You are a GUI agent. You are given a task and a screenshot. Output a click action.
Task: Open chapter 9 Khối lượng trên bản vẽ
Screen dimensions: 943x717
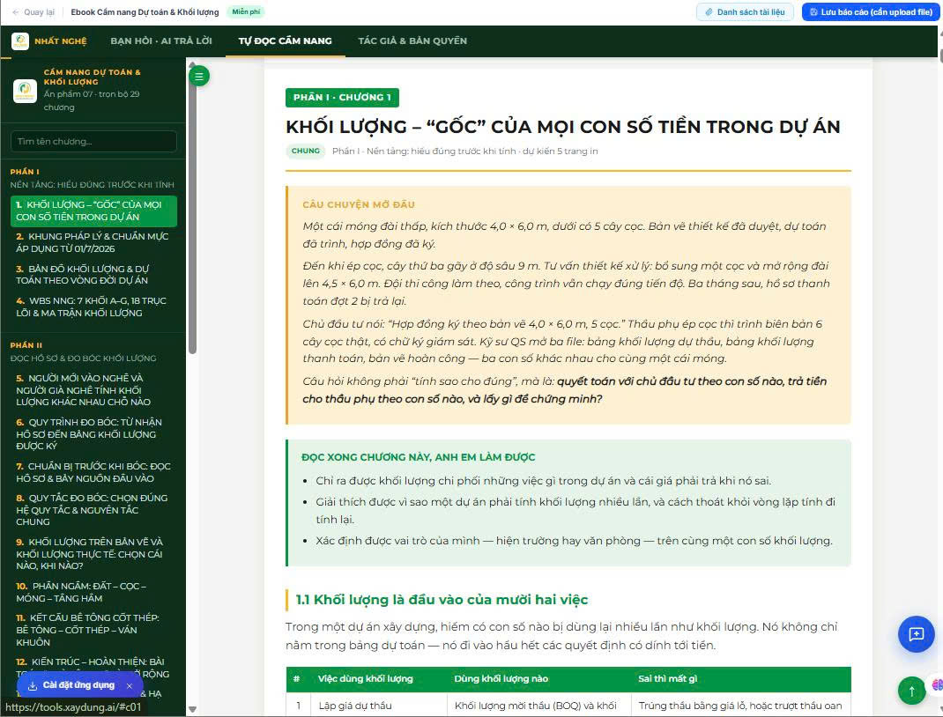click(93, 553)
